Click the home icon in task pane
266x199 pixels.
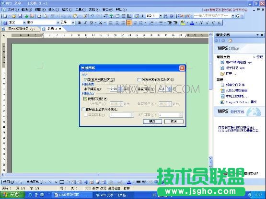point(230,41)
